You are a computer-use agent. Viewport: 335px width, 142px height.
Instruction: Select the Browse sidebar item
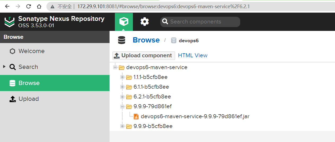tap(55, 83)
